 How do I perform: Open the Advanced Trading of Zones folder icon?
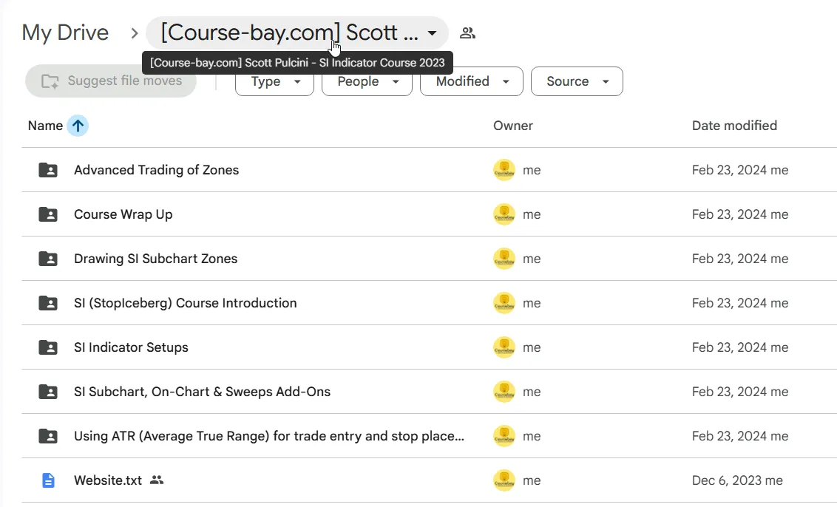tap(48, 170)
